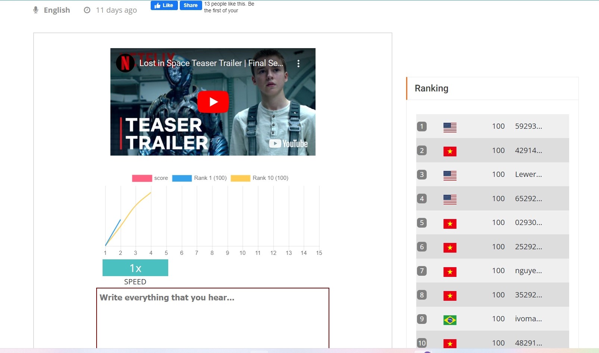Image resolution: width=599 pixels, height=353 pixels.
Task: Open user 02930... in ranking
Action: click(529, 222)
